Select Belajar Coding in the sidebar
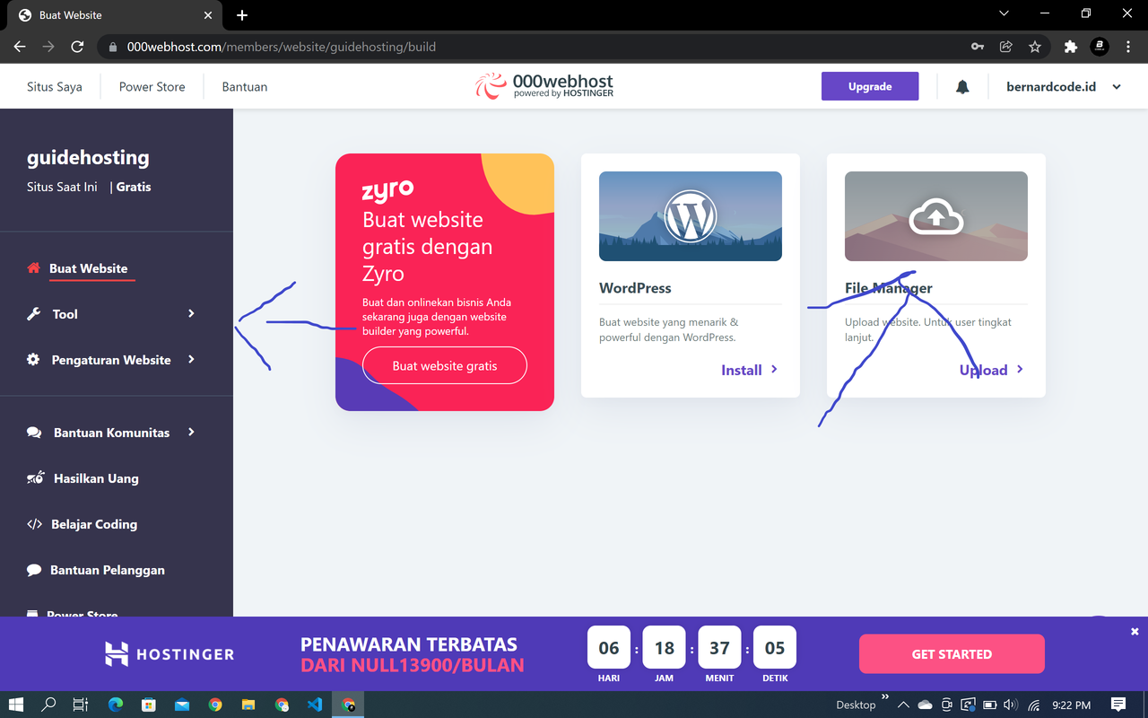 coord(94,524)
